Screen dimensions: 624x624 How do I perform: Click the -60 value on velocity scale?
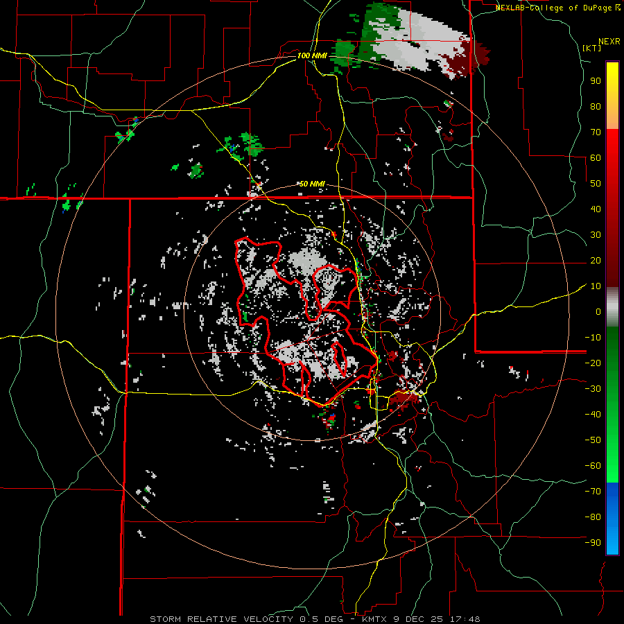pos(593,466)
